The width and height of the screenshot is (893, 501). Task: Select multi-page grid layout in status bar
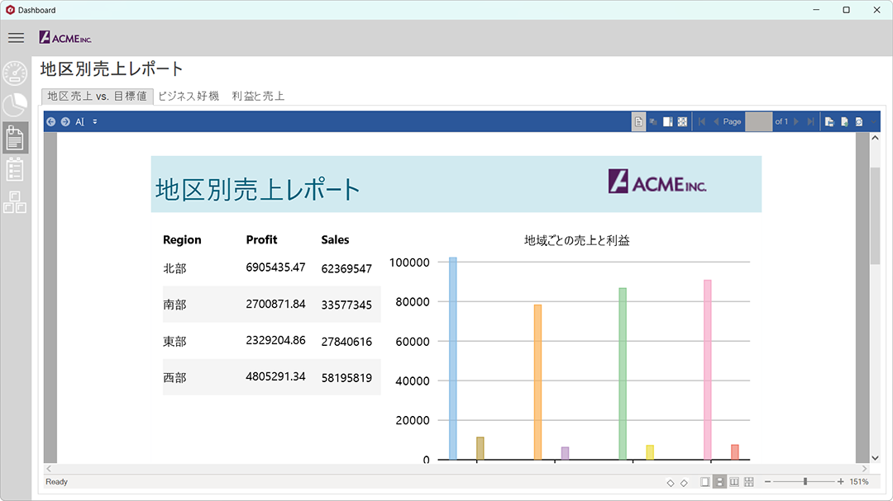[749, 482]
